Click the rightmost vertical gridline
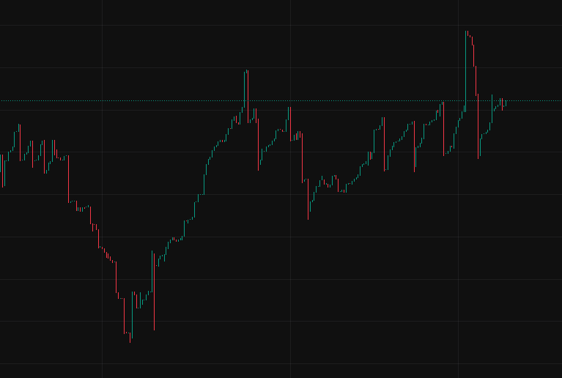562x378 pixels. 458,189
